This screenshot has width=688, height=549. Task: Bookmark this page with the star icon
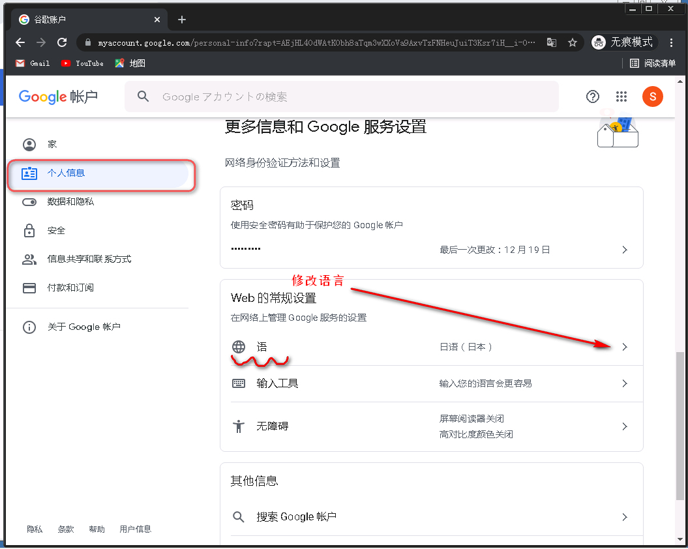point(572,42)
